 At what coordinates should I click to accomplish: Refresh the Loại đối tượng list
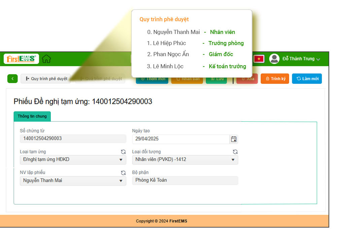click(x=235, y=152)
